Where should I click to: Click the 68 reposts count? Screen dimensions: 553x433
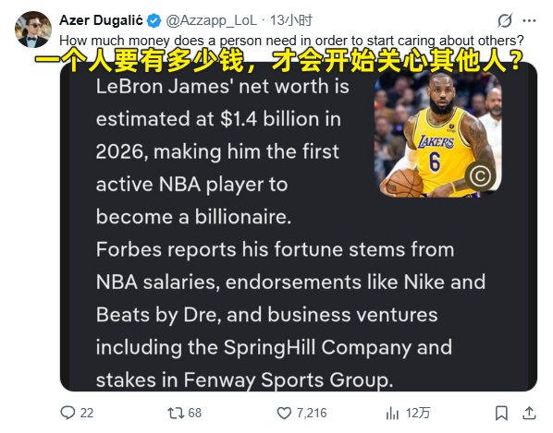pos(195,413)
